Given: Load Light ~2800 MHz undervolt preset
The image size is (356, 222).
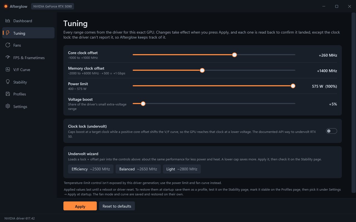Looking at the screenshot, I should tap(182, 169).
